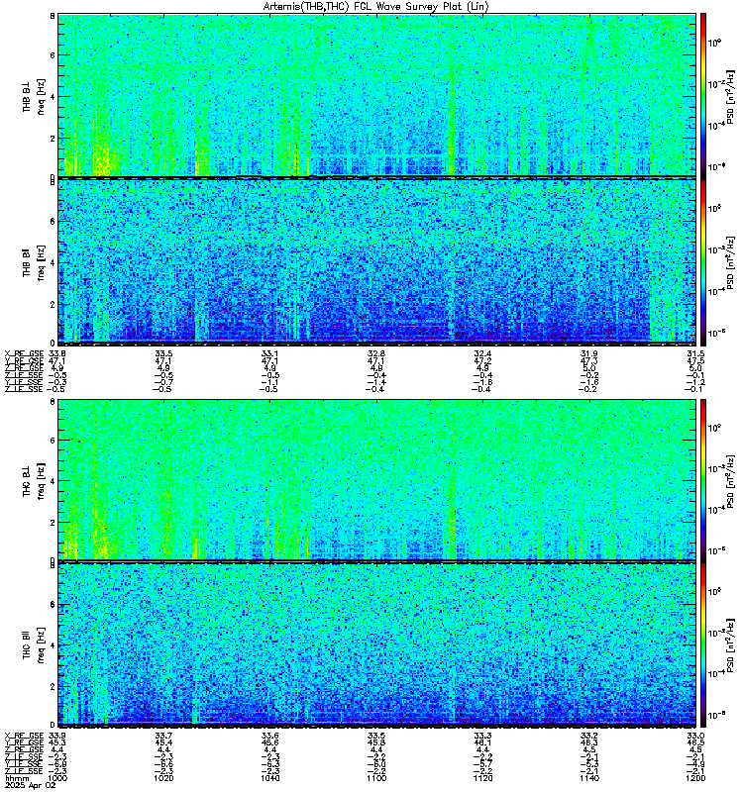Click the '1000' time tick label
The image size is (743, 792).
[57, 778]
